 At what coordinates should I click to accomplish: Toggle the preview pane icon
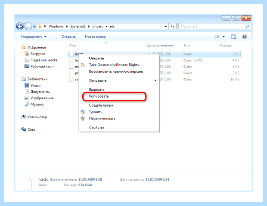tap(233, 37)
